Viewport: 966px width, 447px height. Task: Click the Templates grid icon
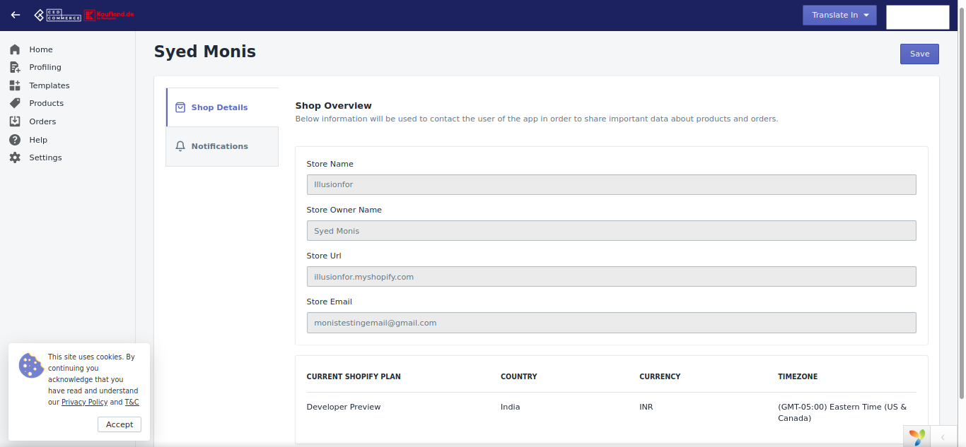[15, 85]
